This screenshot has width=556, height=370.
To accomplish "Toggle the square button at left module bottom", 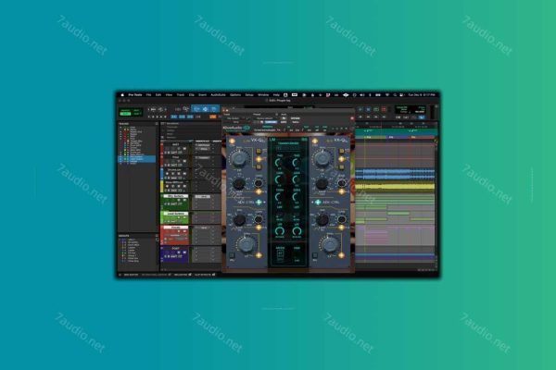I will [x=232, y=255].
